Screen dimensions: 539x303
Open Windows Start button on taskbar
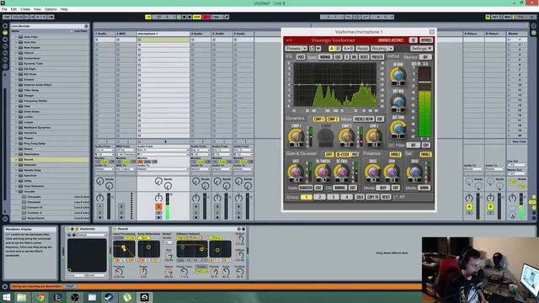7,297
